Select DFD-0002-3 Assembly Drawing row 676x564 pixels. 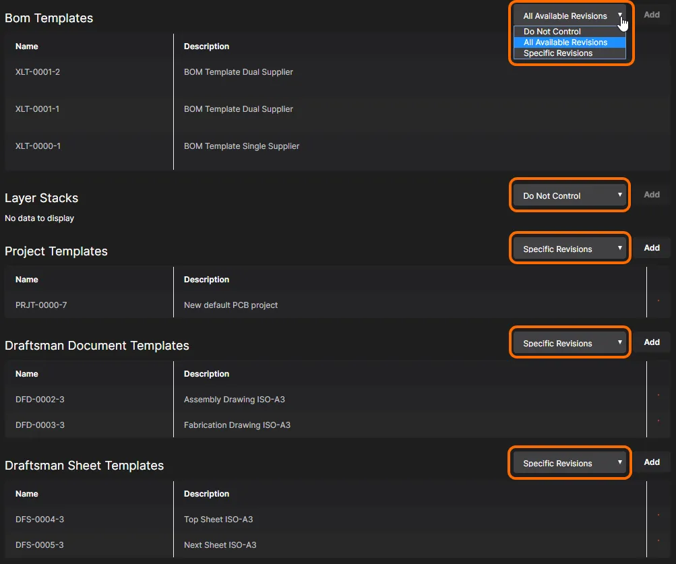click(x=234, y=400)
